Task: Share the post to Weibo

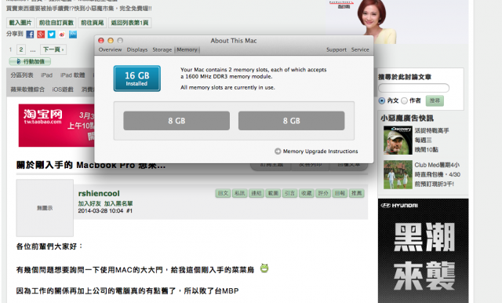Action: 62,35
